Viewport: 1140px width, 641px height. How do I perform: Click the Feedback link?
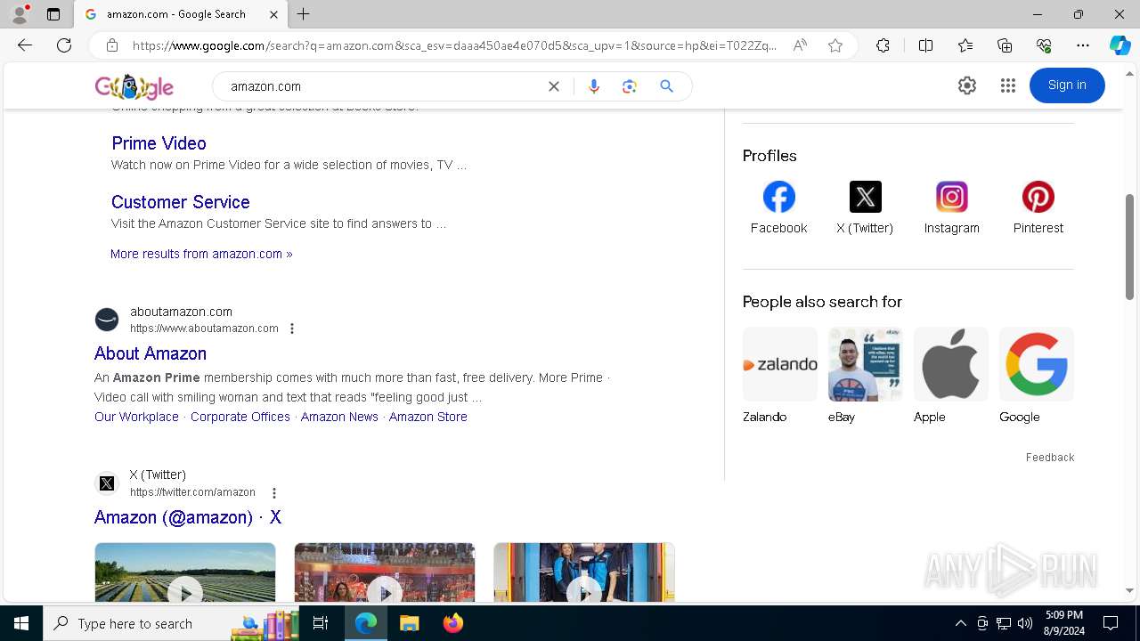(x=1050, y=458)
